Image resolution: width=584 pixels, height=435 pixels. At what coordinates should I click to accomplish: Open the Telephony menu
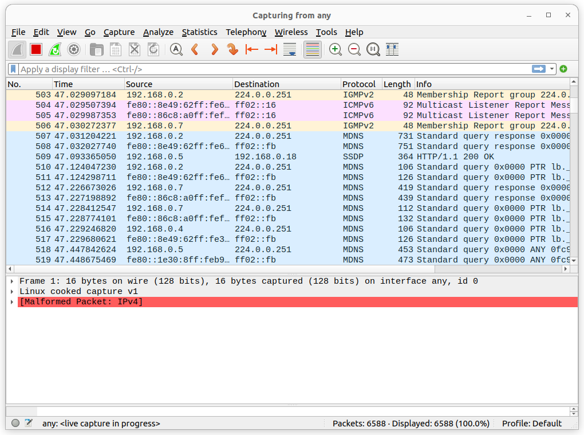(x=246, y=32)
